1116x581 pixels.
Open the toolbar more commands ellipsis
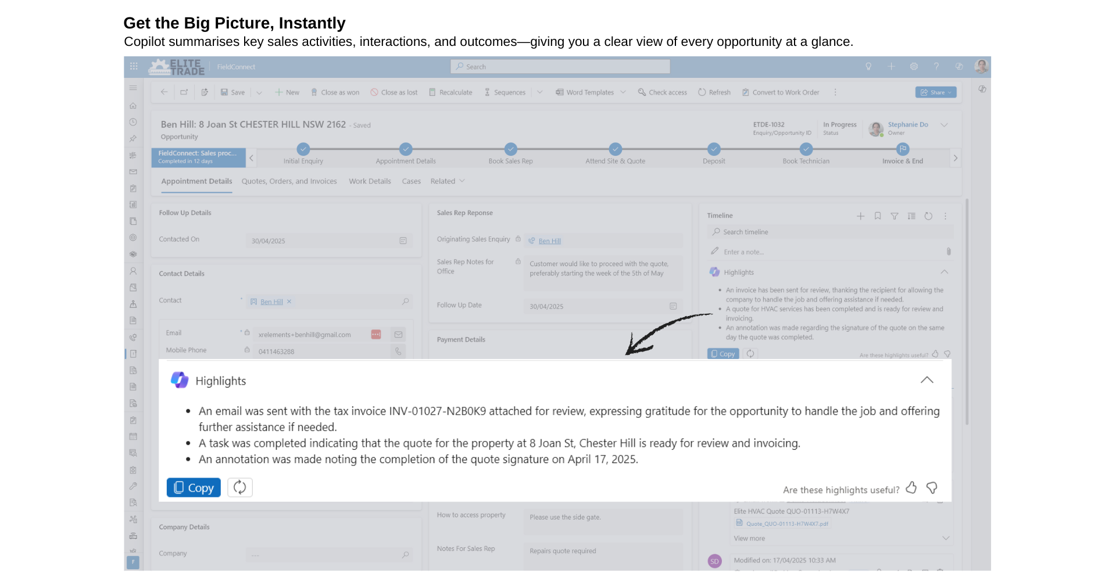tap(835, 92)
